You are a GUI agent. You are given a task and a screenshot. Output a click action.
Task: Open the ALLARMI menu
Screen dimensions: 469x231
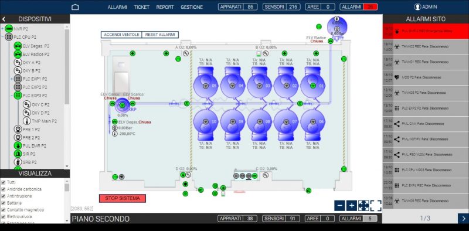(117, 7)
